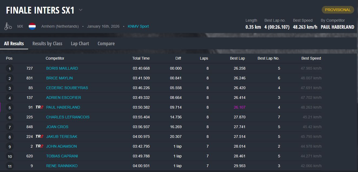Click position 11 circle badge
Screen dimensions: 358x172
[10, 166]
